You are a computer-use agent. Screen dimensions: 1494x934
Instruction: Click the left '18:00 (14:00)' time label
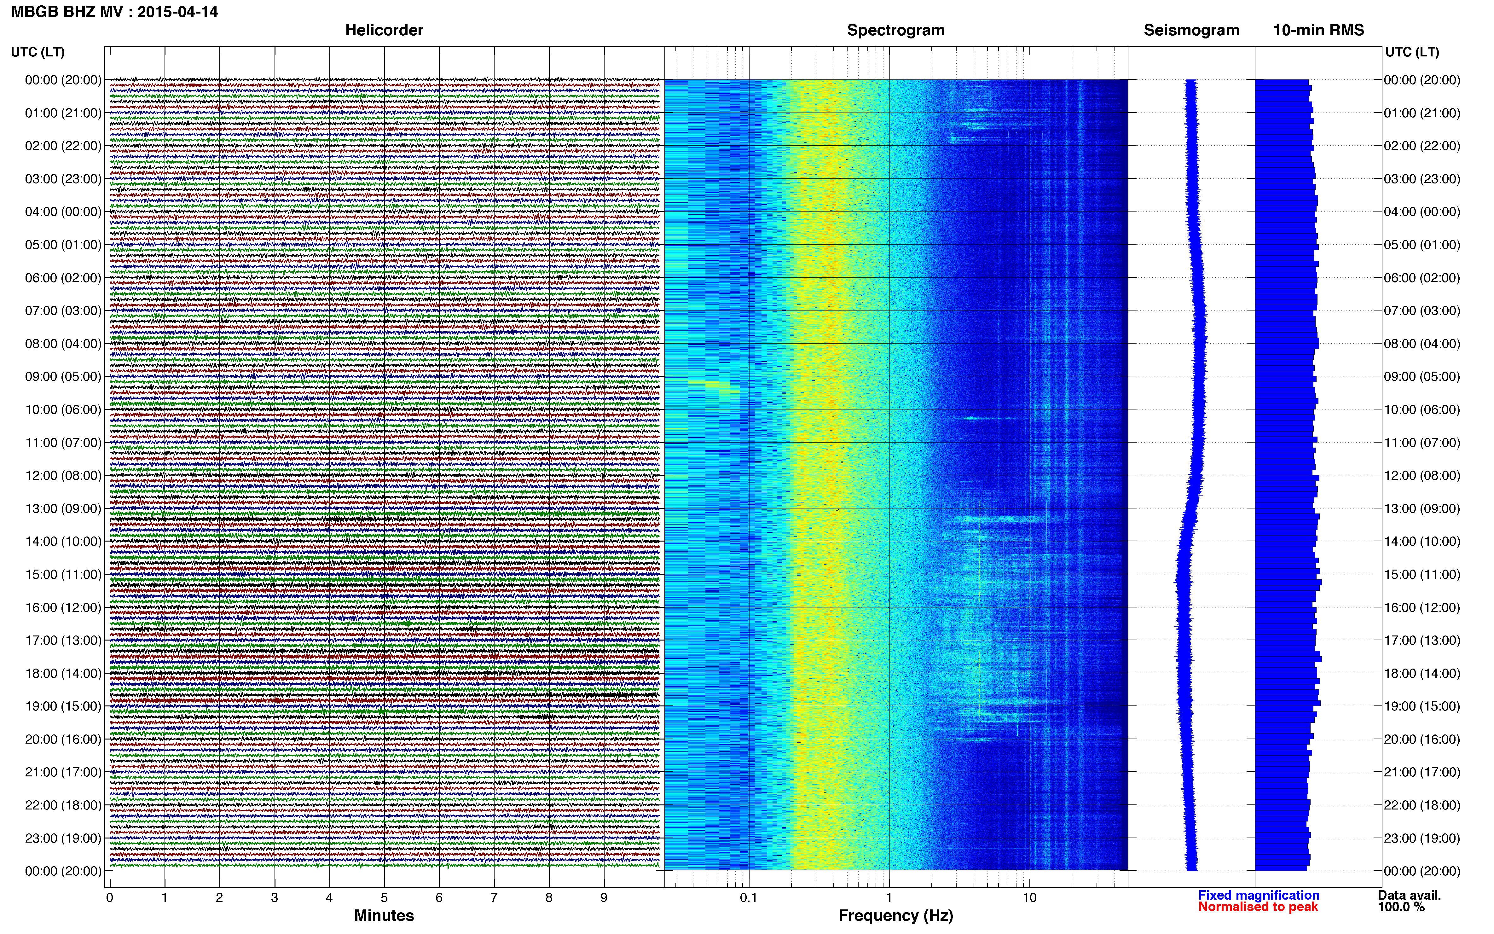click(x=63, y=673)
